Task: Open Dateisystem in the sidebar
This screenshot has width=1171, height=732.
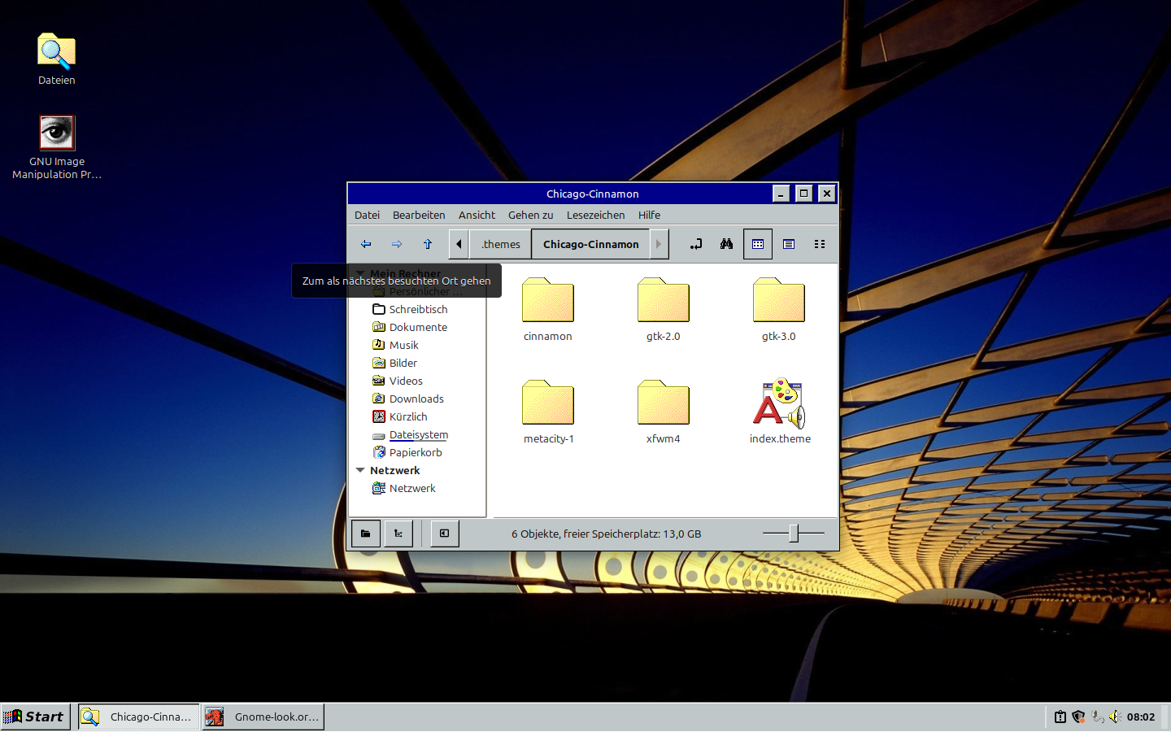Action: pyautogui.click(x=418, y=435)
